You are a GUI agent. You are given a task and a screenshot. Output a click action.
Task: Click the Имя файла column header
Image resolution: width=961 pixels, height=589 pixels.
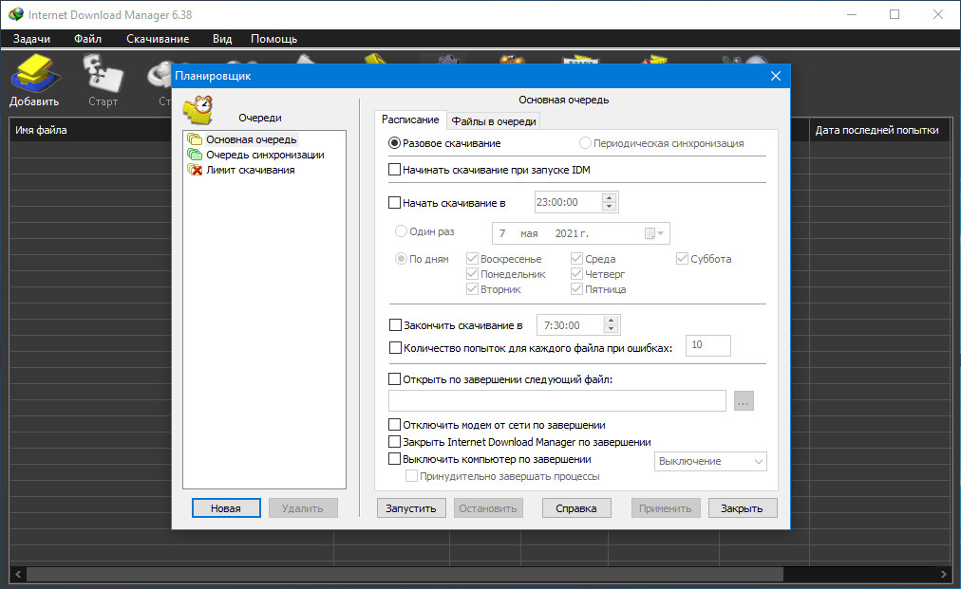(41, 130)
